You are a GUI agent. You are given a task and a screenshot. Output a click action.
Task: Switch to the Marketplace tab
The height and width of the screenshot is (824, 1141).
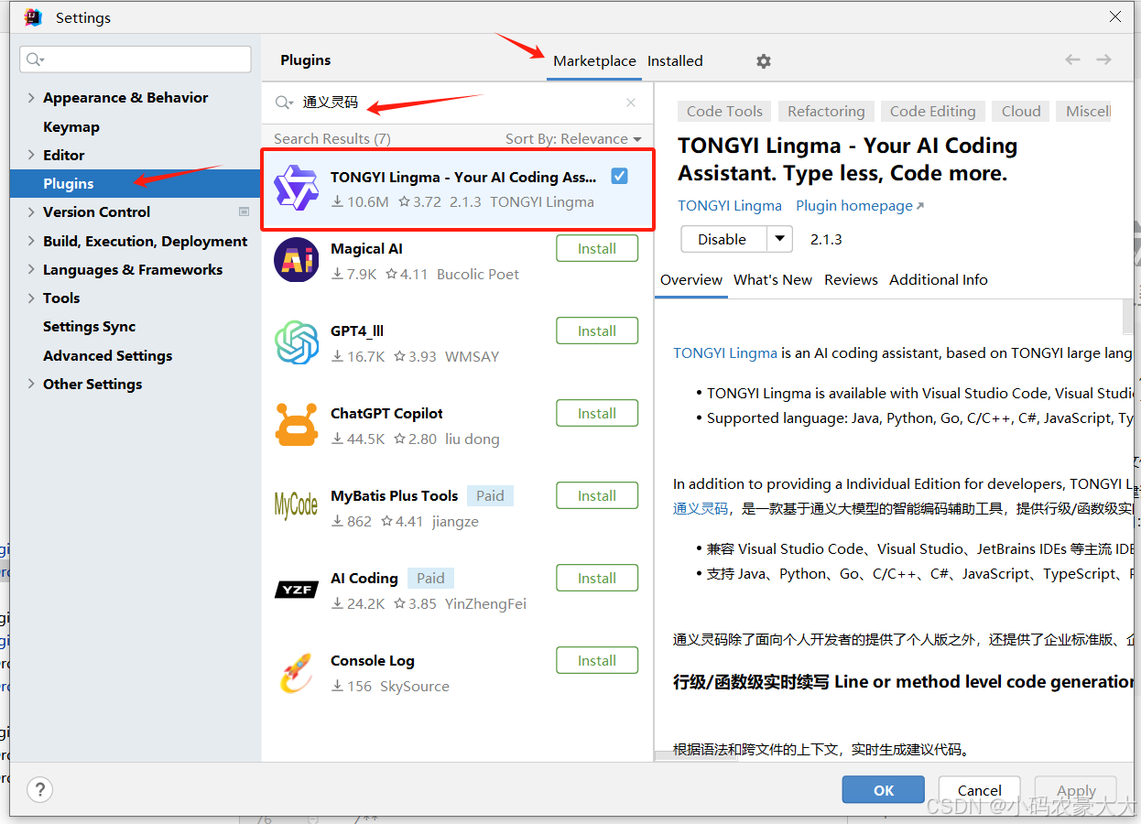click(x=594, y=60)
